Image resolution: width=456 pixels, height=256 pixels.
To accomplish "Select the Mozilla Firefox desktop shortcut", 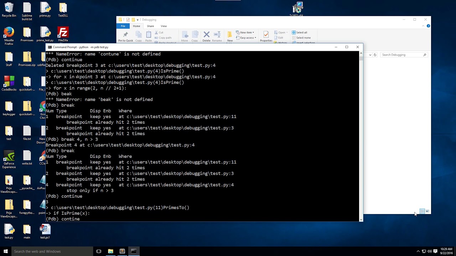I will 9,36.
